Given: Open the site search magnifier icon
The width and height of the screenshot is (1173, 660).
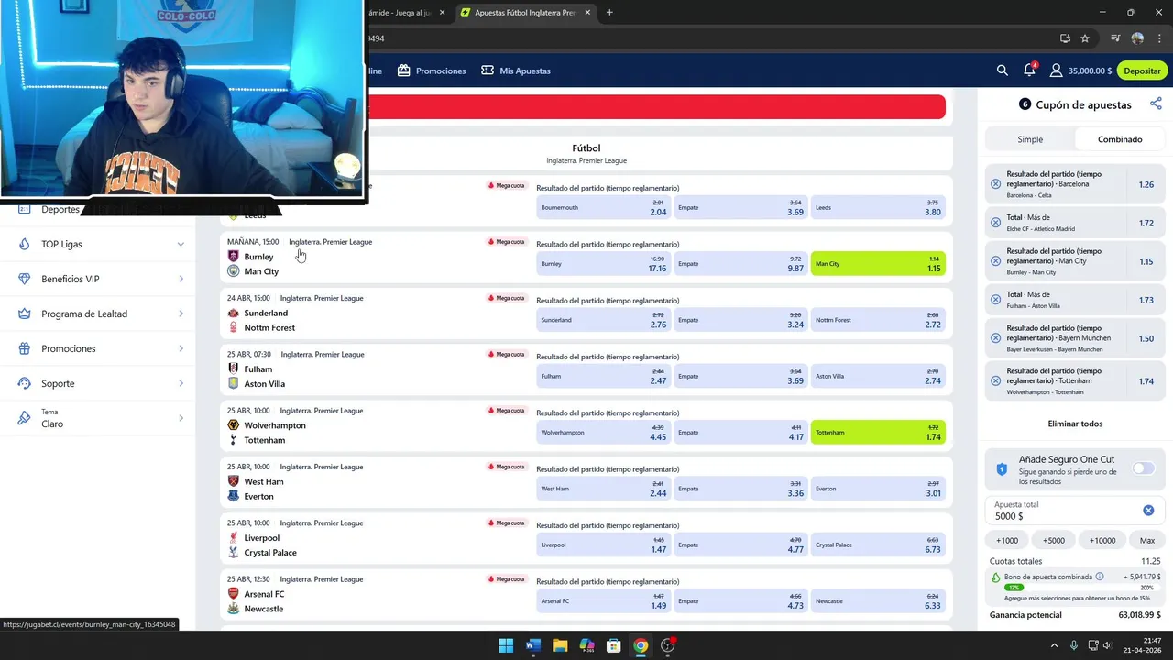Looking at the screenshot, I should 1002,71.
